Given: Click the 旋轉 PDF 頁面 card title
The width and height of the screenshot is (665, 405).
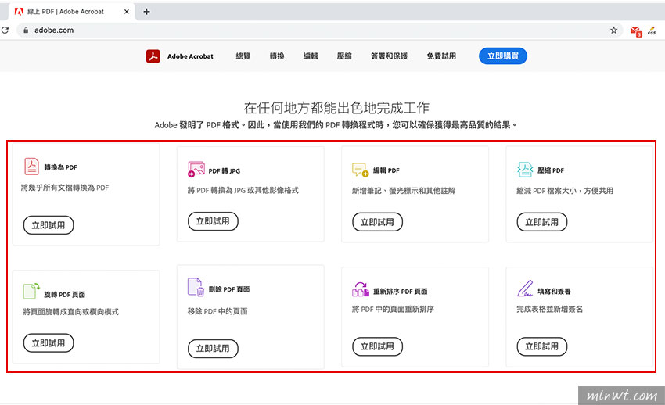Looking at the screenshot, I should [64, 295].
